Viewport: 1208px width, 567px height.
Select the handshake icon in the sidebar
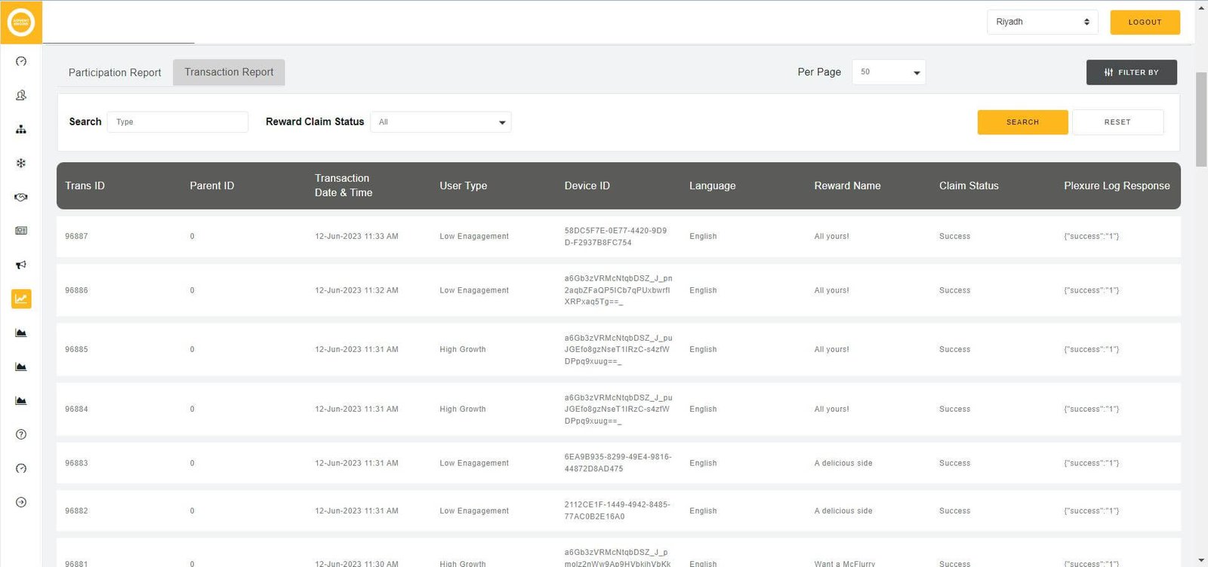[21, 197]
